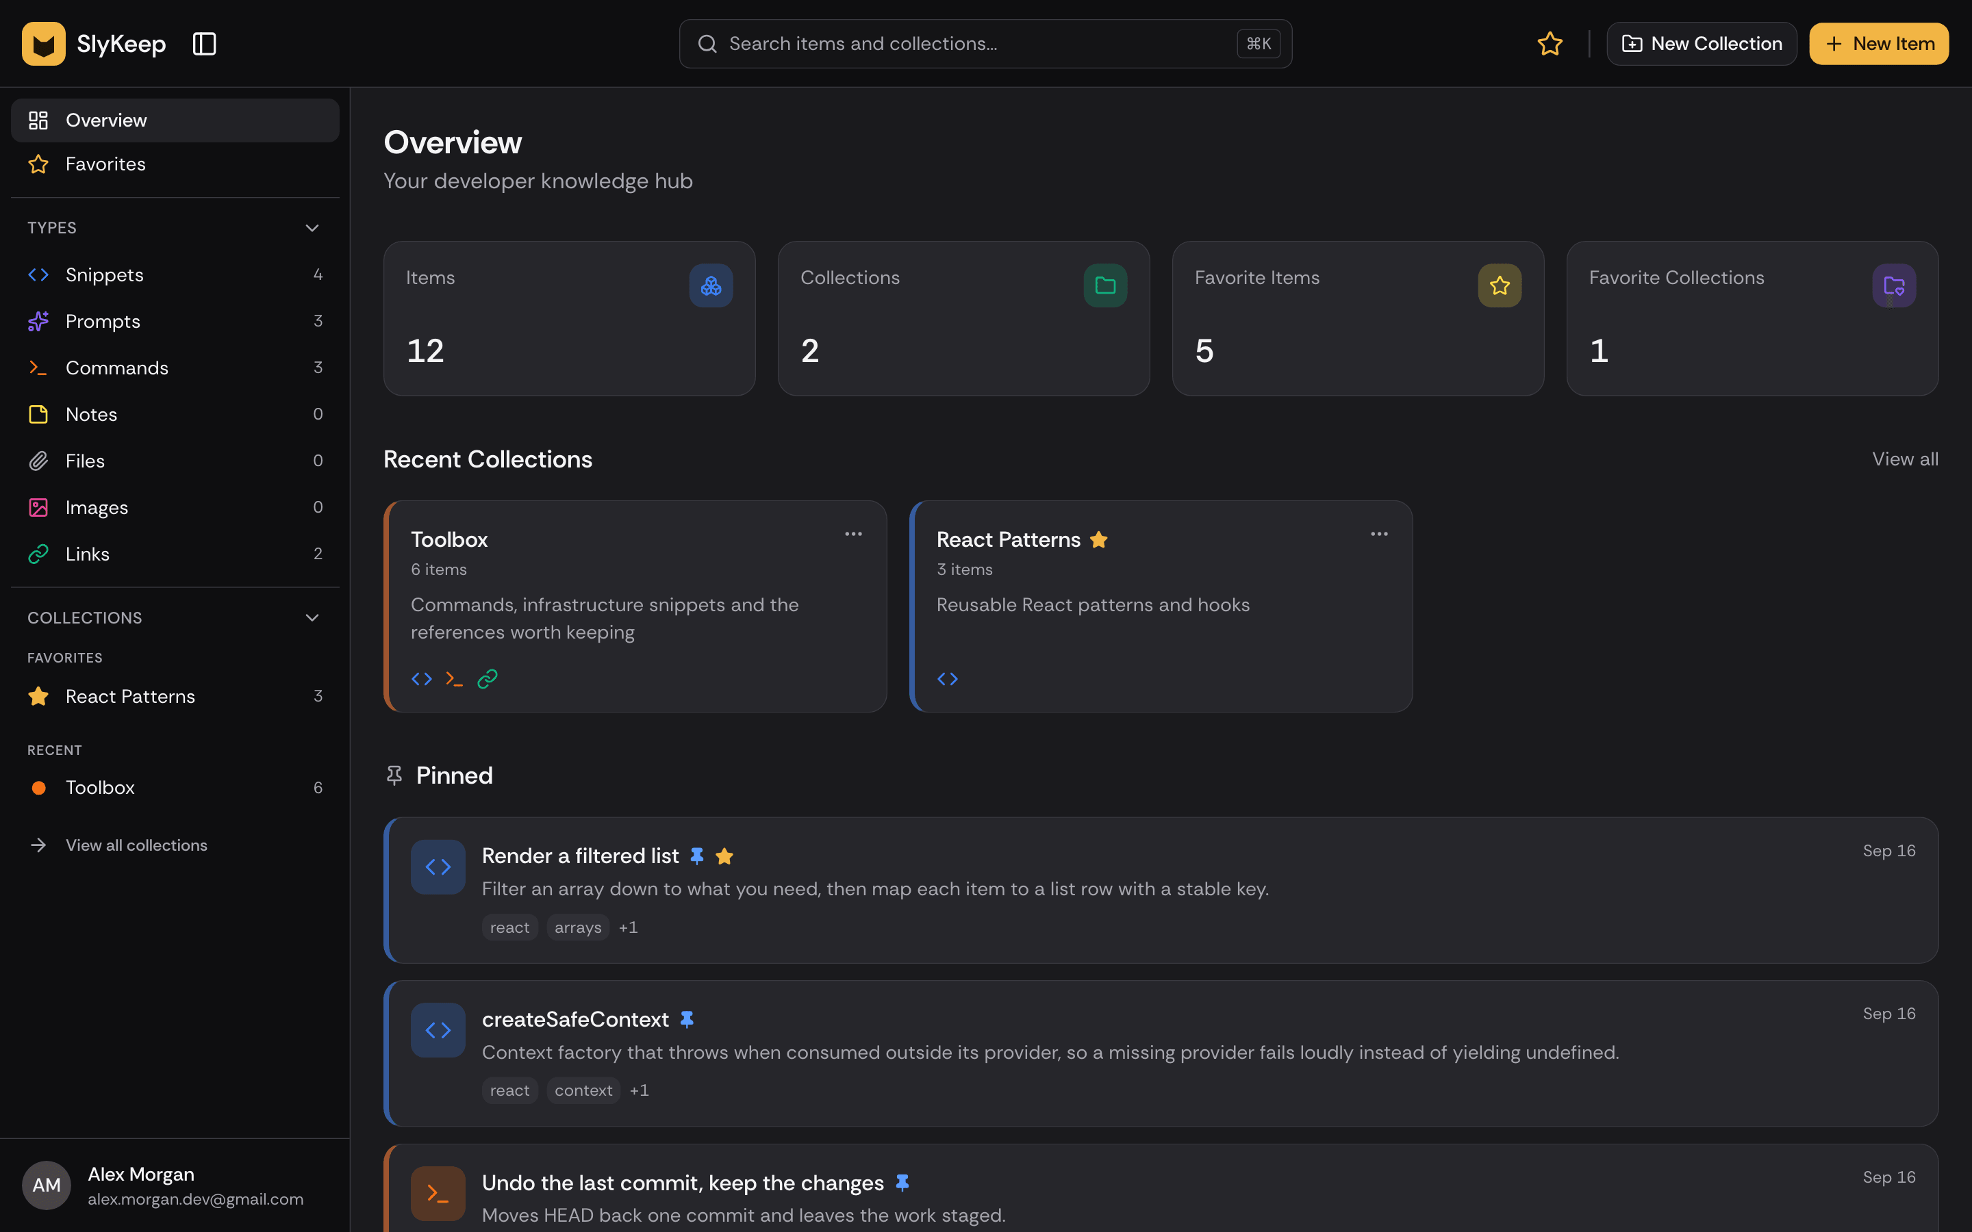Click the snippet icon of createSafeContext
Screen dimensions: 1972x1232
point(438,1030)
